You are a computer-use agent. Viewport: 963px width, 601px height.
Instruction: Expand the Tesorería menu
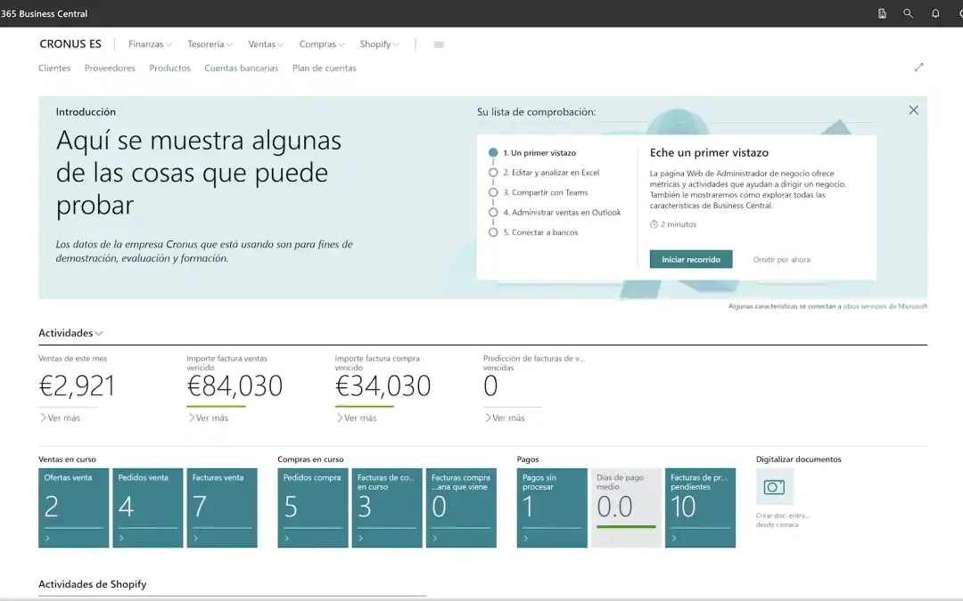click(x=210, y=45)
